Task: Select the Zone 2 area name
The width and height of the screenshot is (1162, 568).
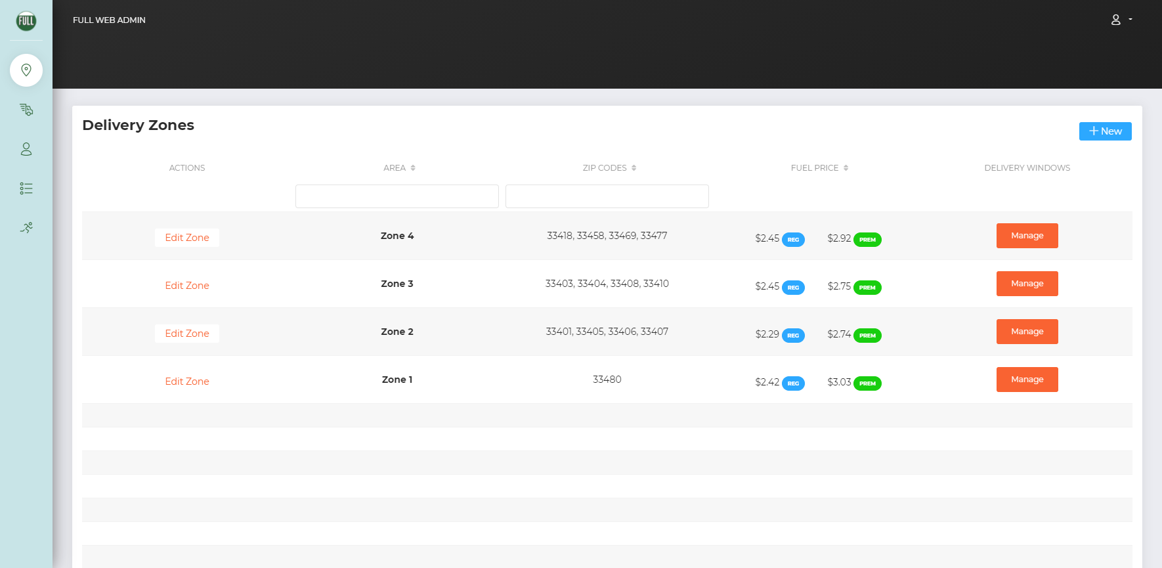Action: point(397,332)
